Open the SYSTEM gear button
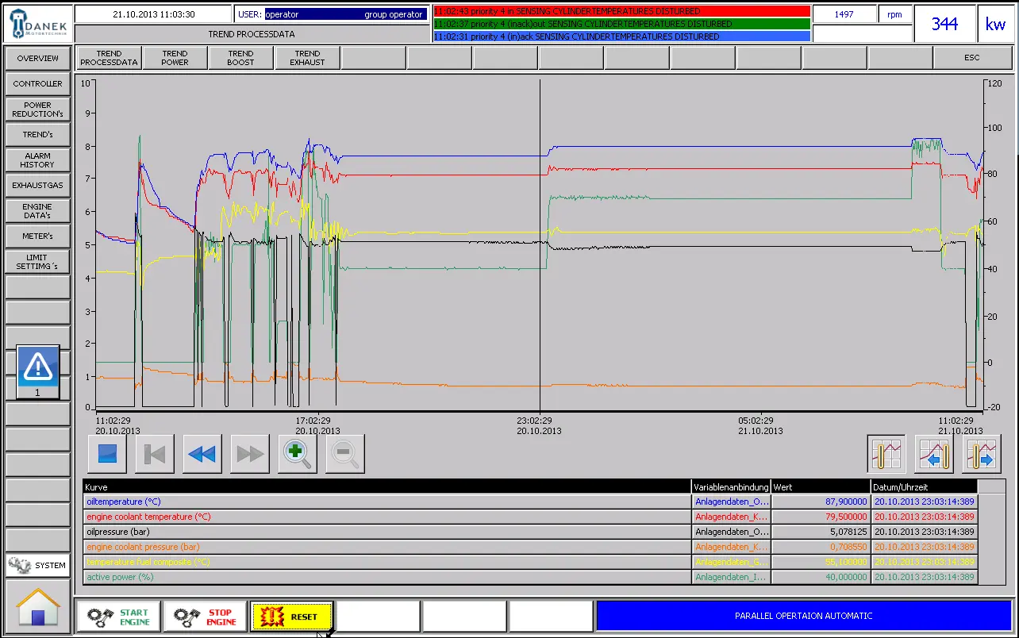 click(x=37, y=565)
